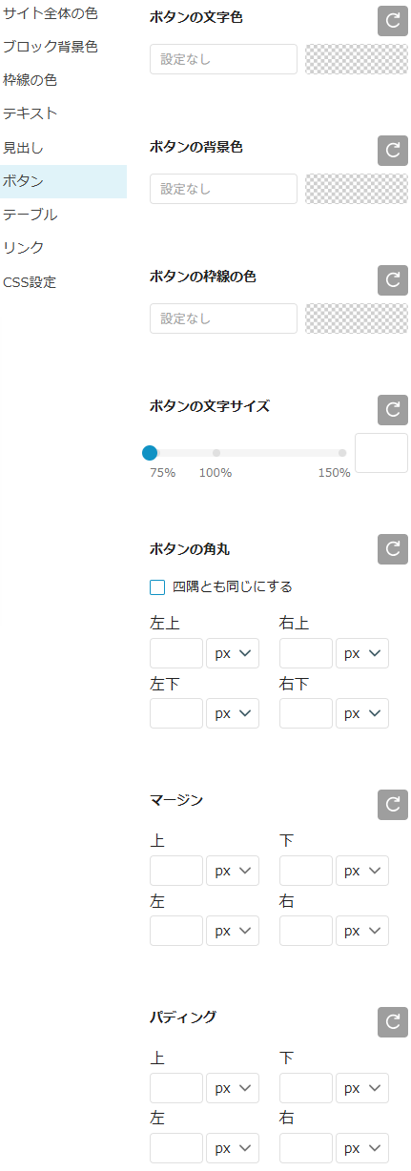The width and height of the screenshot is (411, 1171).
Task: Reset the パディング setting
Action: click(x=393, y=1022)
